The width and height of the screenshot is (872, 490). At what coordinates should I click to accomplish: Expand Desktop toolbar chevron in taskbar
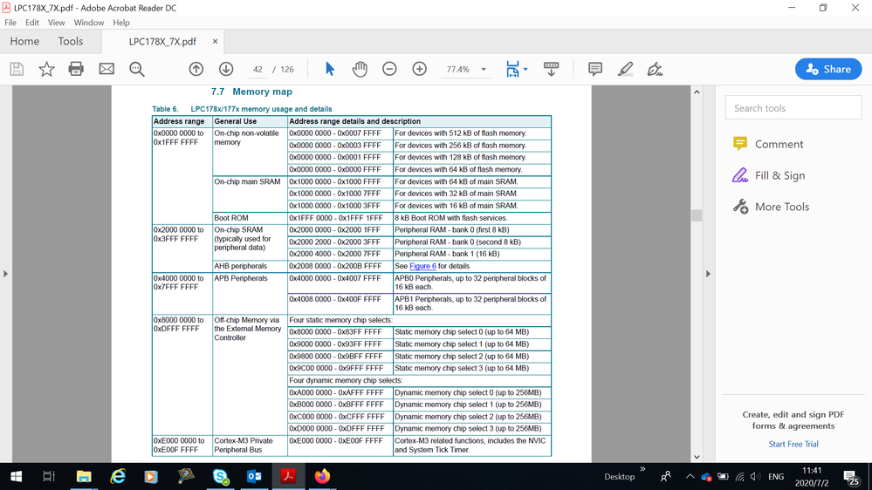click(x=642, y=469)
